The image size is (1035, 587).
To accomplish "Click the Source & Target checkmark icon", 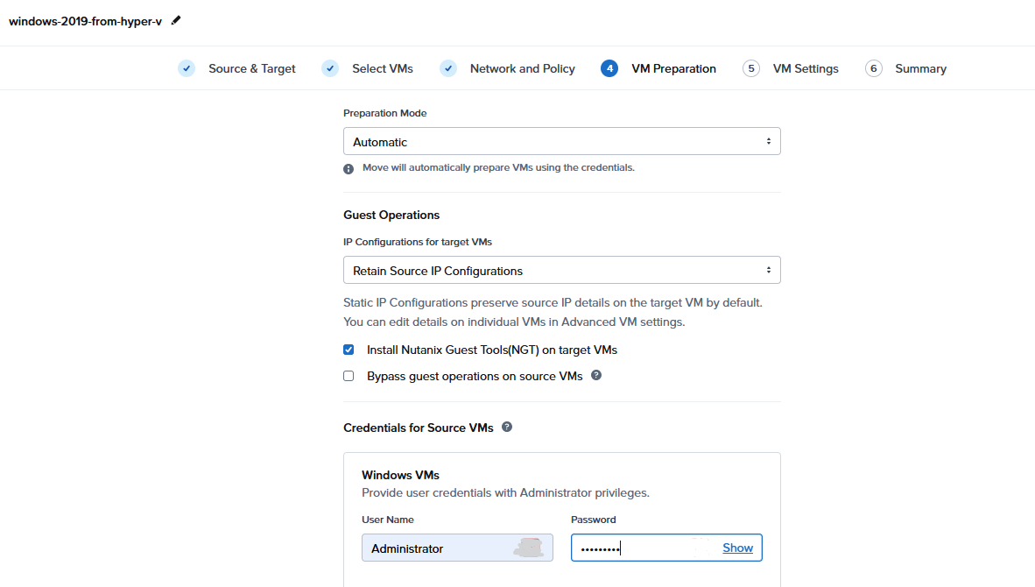I will (187, 68).
